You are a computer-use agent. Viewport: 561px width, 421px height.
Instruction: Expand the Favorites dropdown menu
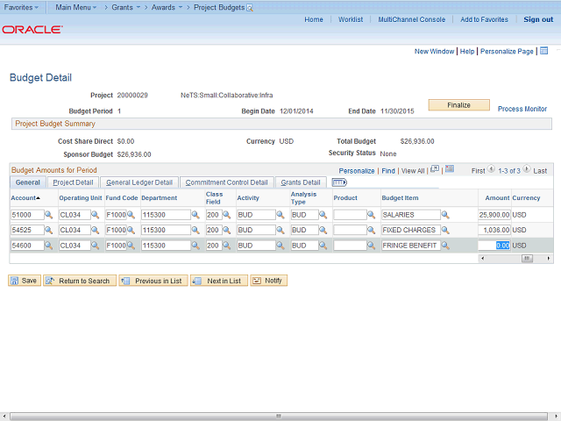pos(22,7)
